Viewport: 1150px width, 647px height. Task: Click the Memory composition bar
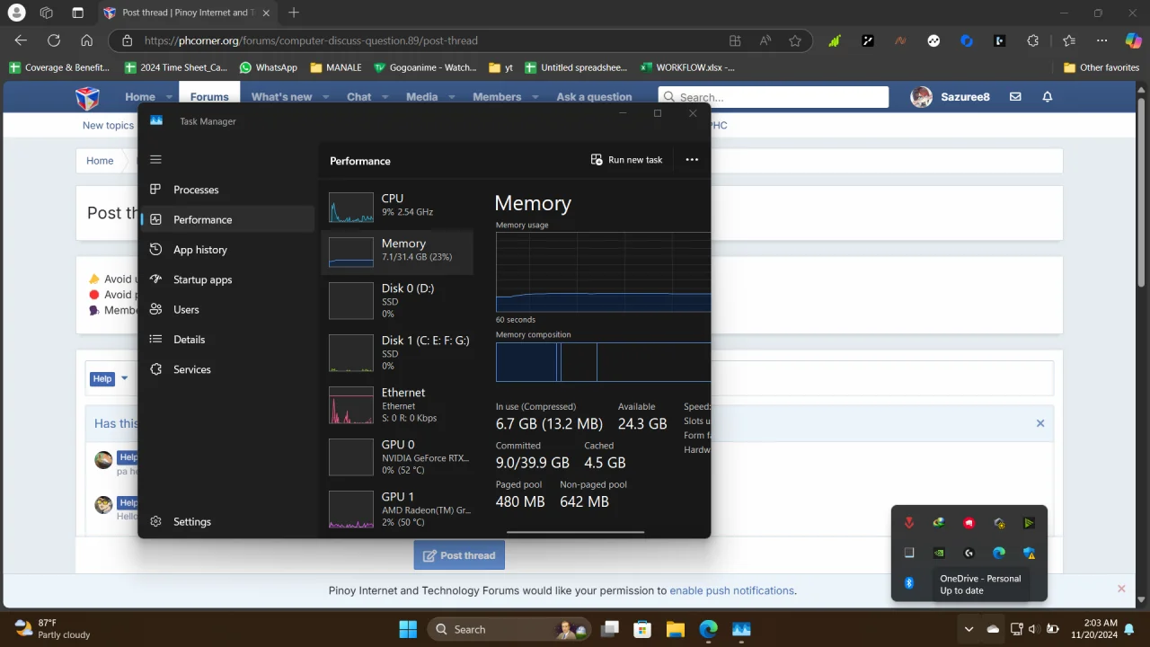tap(603, 362)
